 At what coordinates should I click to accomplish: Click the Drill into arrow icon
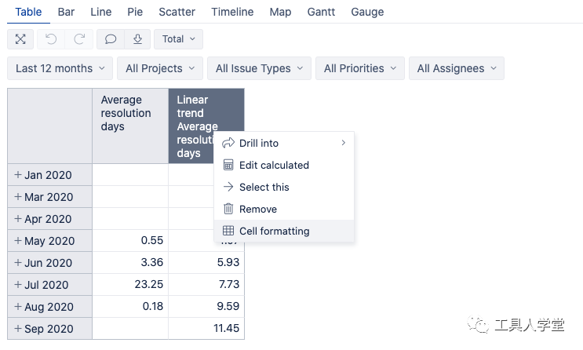tap(228, 143)
